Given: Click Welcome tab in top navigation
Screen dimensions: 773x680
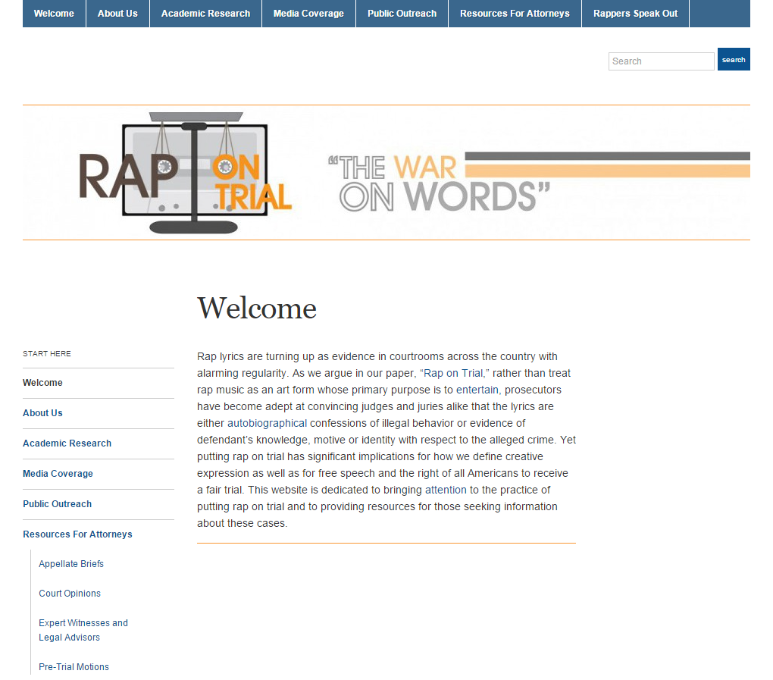Looking at the screenshot, I should point(54,14).
